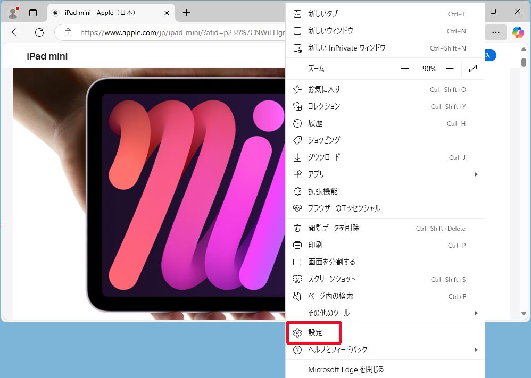Screen dimensions: 531x378
Task: Open the tab actions menu icon
Action: (x=33, y=13)
